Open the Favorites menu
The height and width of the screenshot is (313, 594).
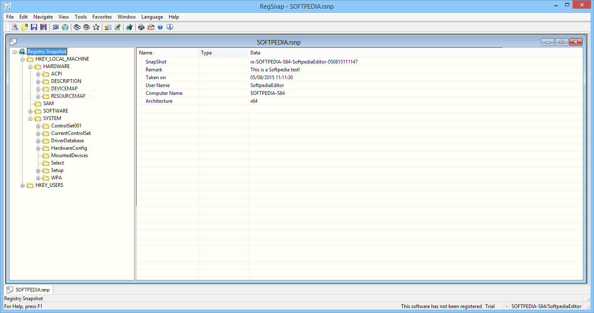(x=102, y=17)
